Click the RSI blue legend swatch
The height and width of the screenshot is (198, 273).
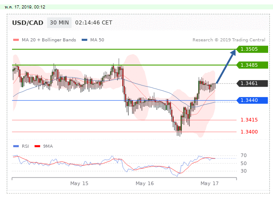(x=16, y=146)
